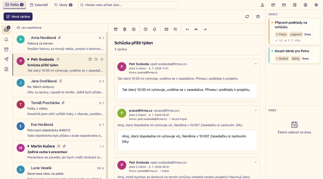Toggle unread dot on Petr Svoboda row
The height and width of the screenshot is (179, 323).
tap(28, 59)
